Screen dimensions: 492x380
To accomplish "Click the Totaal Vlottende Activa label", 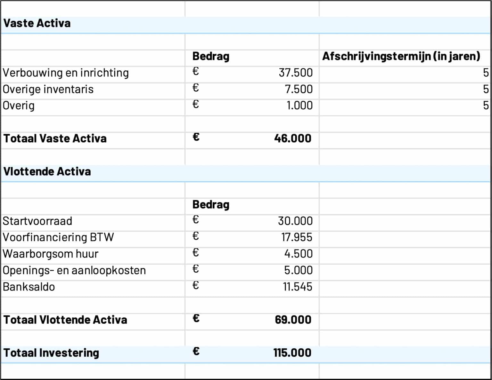I will pos(65,320).
